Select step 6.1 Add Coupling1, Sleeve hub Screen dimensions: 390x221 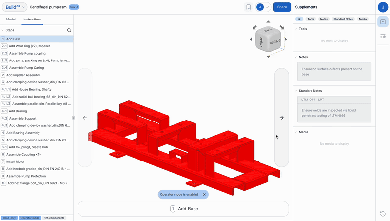[x=37, y=147]
